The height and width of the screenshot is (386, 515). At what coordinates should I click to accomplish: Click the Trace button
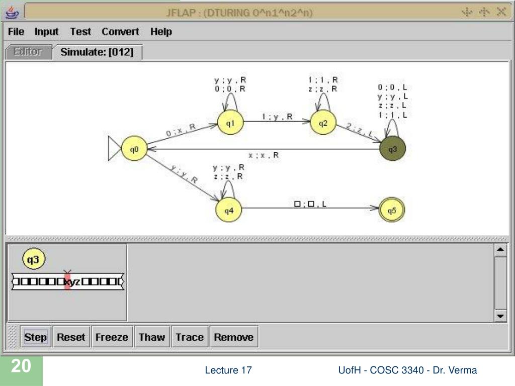click(190, 337)
